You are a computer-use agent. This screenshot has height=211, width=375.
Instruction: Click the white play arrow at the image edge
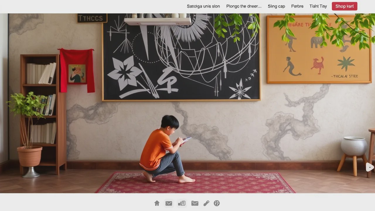[x=370, y=167]
